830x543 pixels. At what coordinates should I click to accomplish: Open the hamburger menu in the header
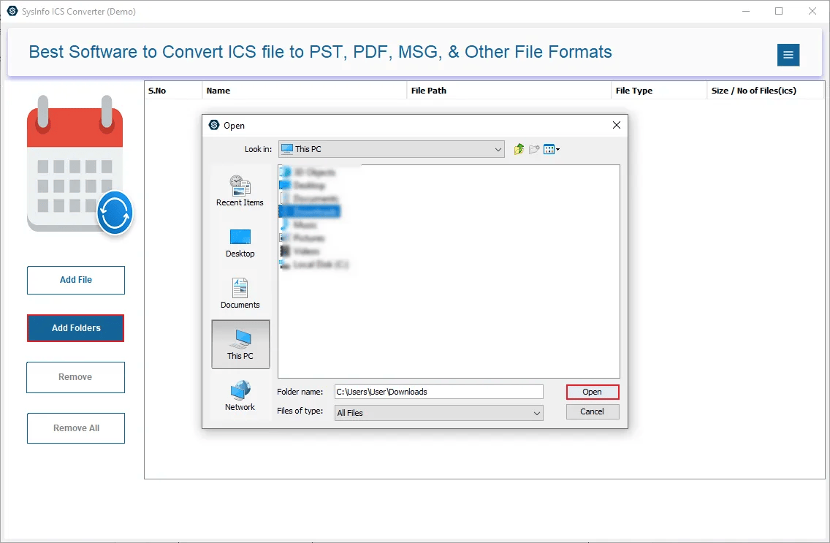[788, 55]
